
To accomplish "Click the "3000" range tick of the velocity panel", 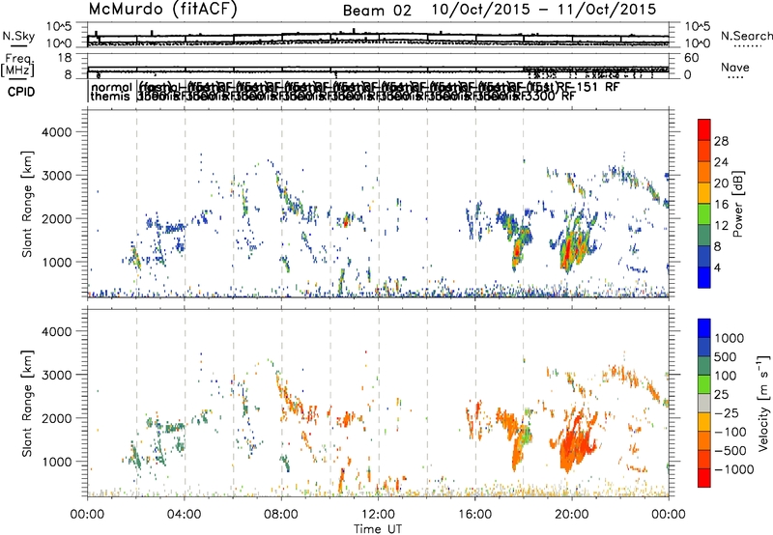I will coord(56,375).
